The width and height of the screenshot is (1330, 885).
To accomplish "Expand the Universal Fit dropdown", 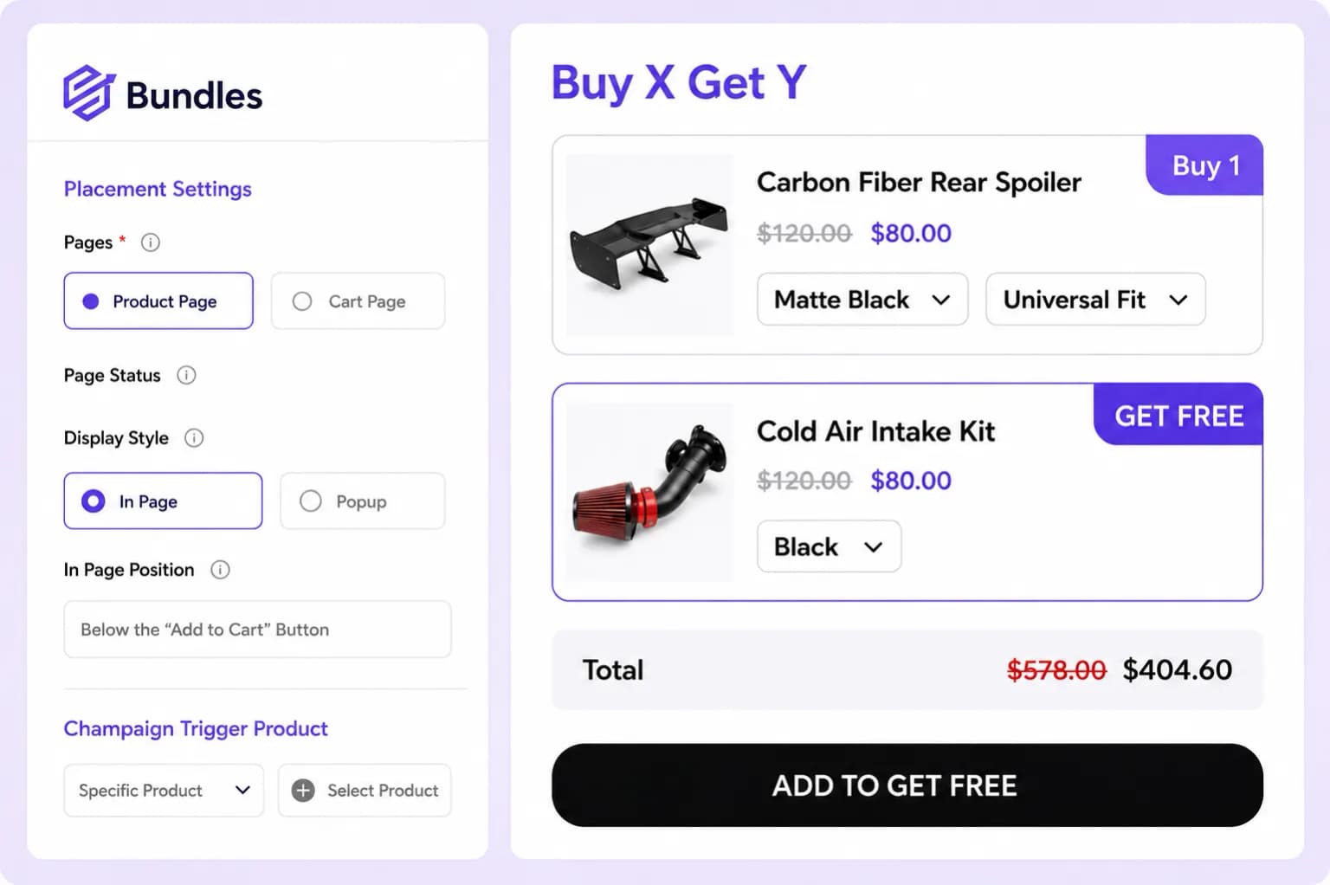I will point(1095,300).
